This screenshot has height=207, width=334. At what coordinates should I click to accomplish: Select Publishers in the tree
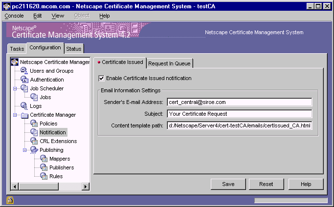[x=62, y=167]
